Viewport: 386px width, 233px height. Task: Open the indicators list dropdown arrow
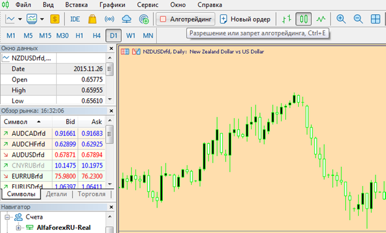click(x=42, y=19)
